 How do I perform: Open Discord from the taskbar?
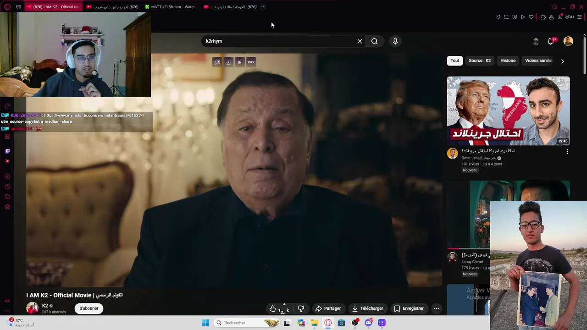(368, 323)
